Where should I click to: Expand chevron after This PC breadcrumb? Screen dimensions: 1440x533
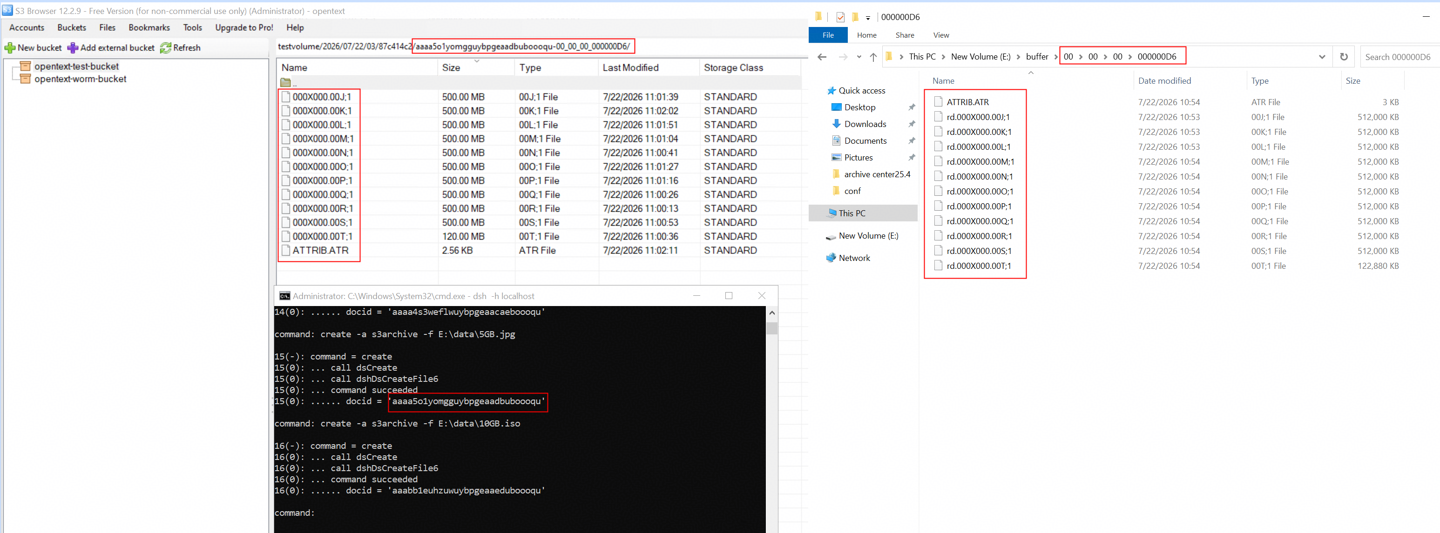(x=943, y=56)
